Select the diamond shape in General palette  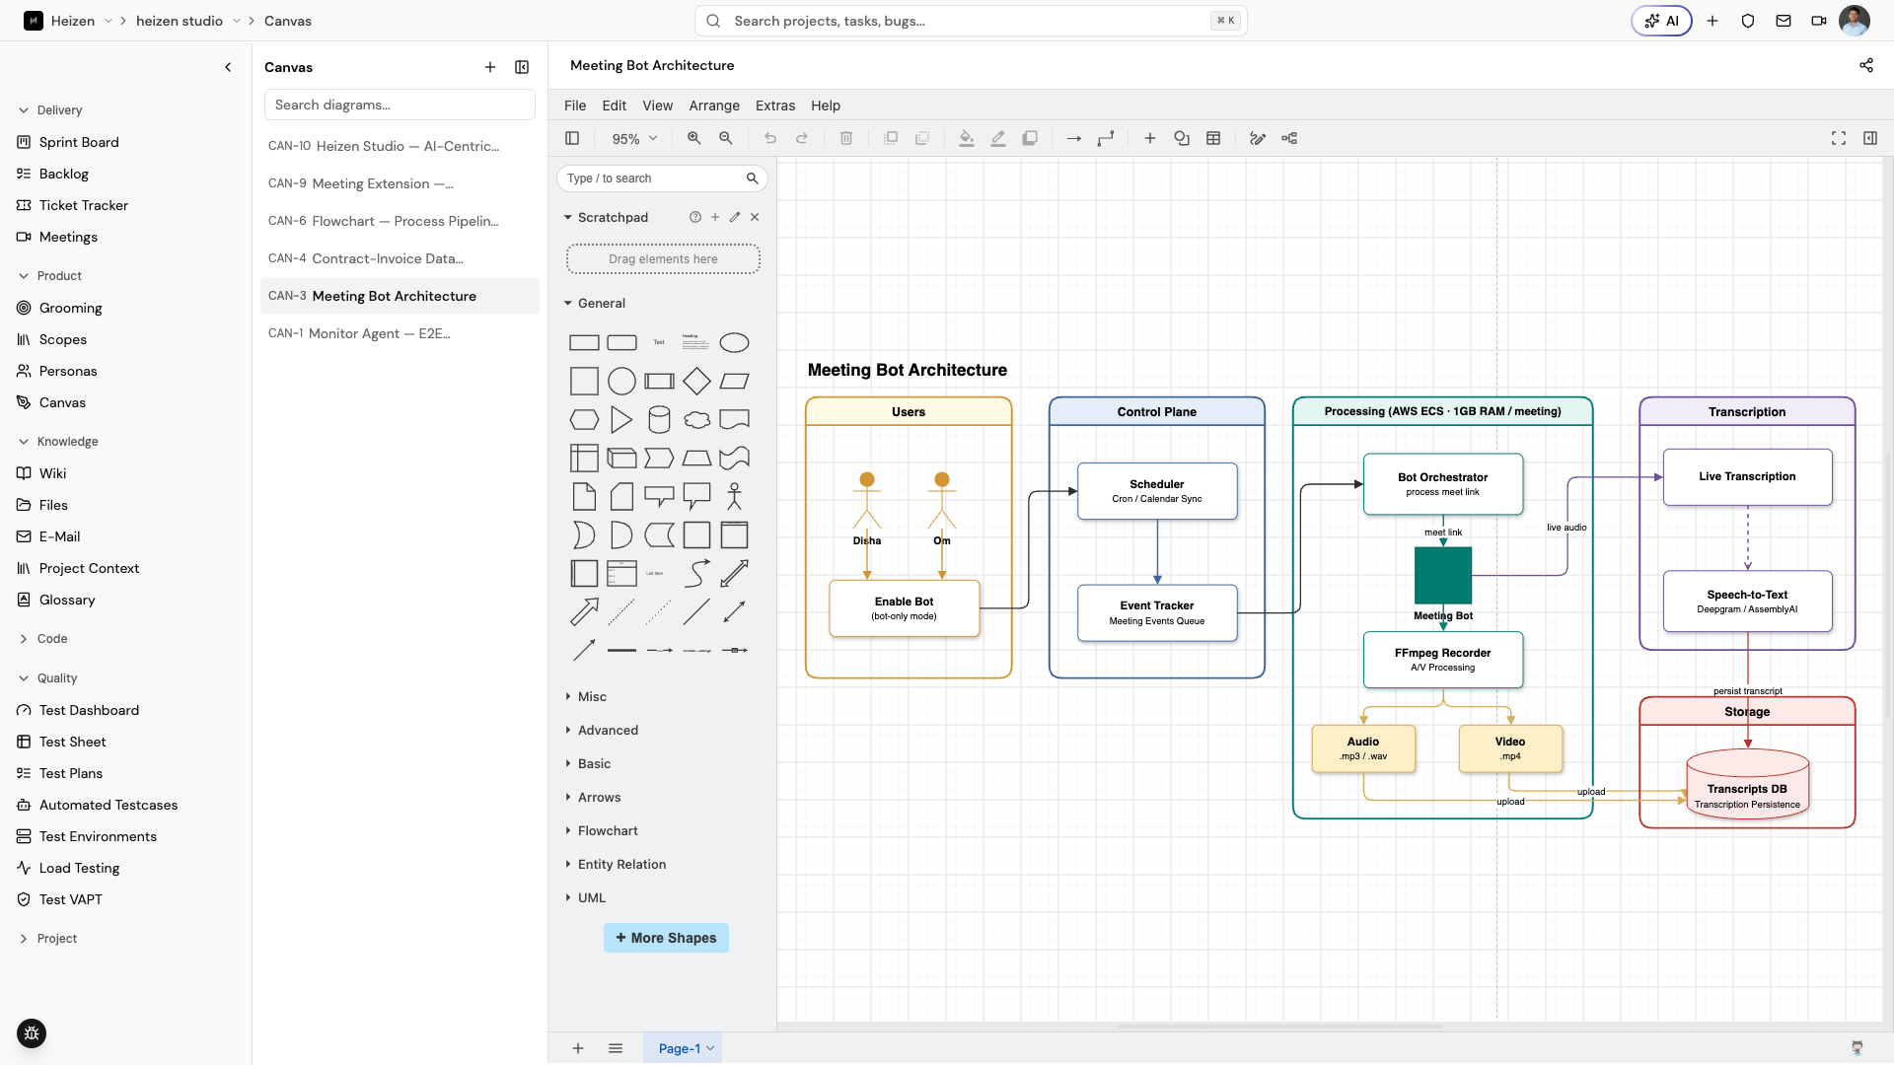tap(696, 381)
